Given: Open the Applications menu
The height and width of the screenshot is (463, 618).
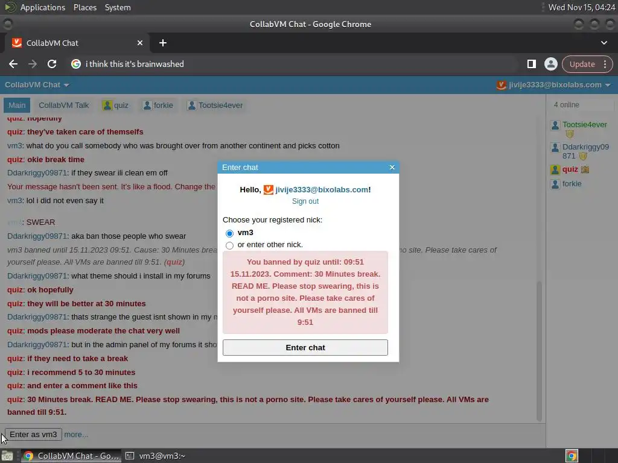Looking at the screenshot, I should pyautogui.click(x=43, y=7).
